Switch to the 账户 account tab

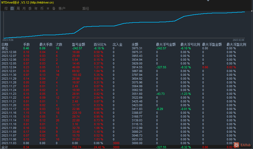(62, 8)
